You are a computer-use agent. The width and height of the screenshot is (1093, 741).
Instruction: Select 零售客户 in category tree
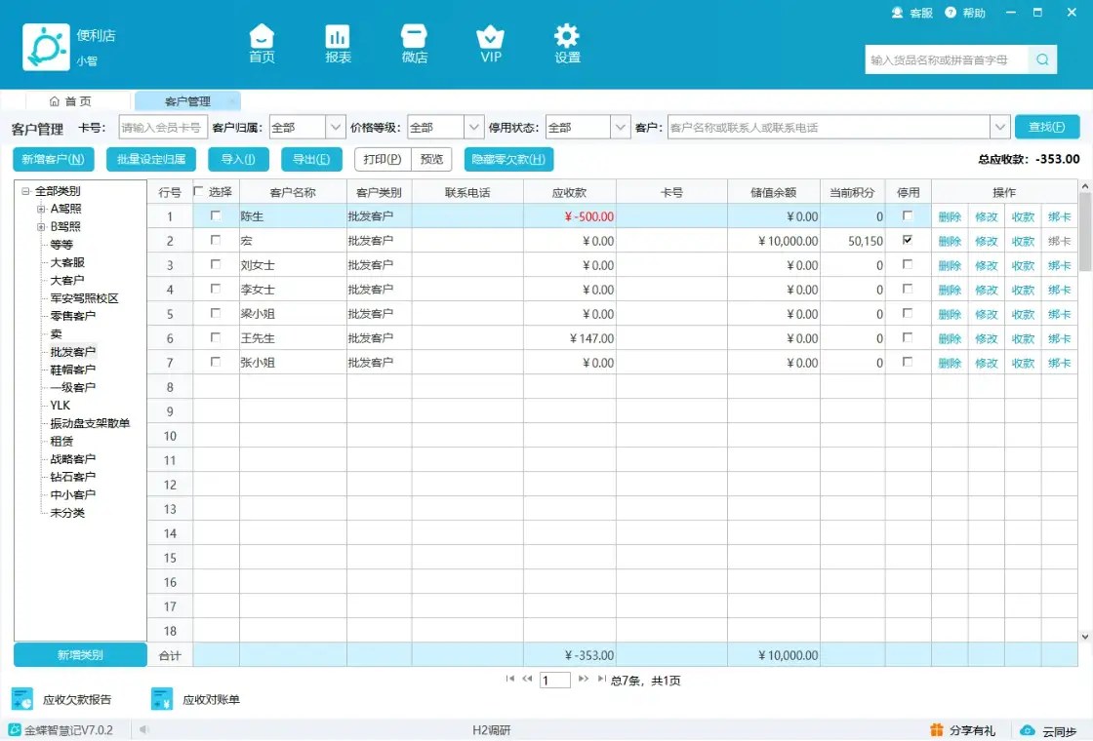[72, 316]
